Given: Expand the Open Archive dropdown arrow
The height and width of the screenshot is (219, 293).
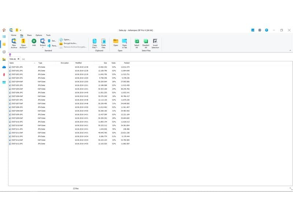Looking at the screenshot, I should point(27,47).
